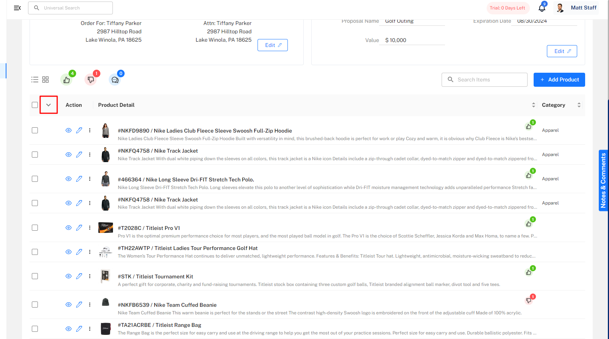Edit the Nike Ladies Club Fleece Hoodie row
The image size is (609, 339).
[x=79, y=130]
